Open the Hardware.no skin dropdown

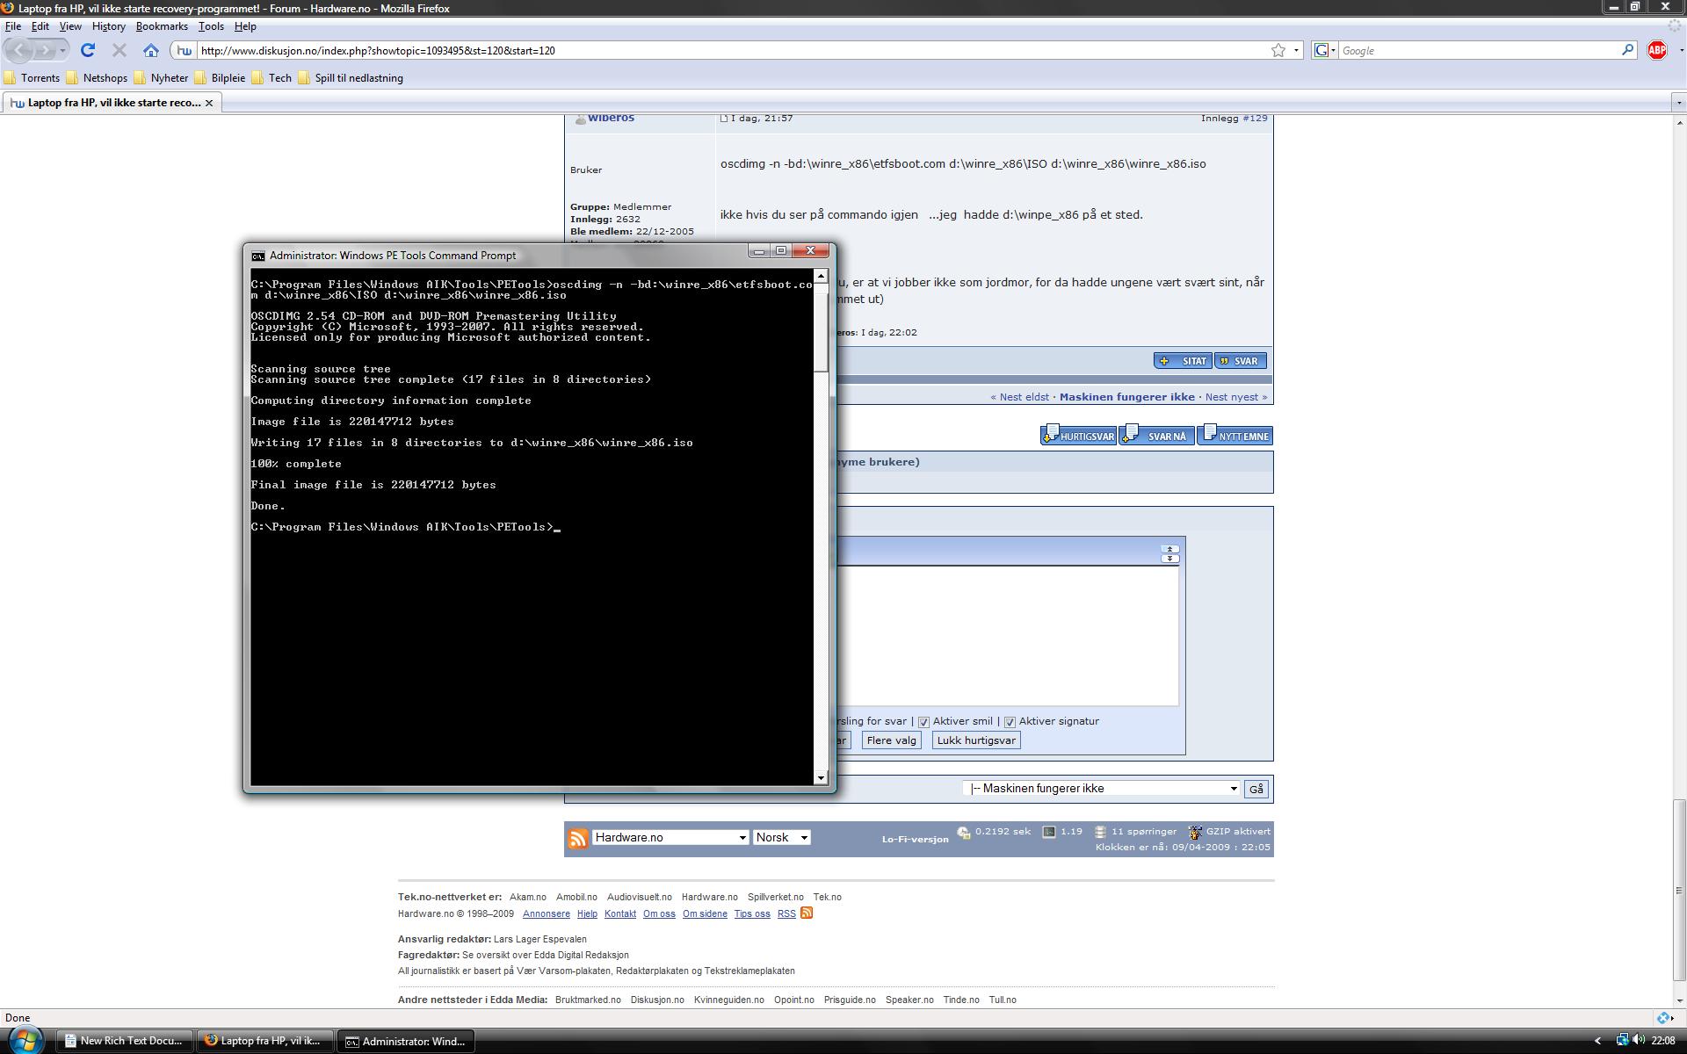coord(670,837)
